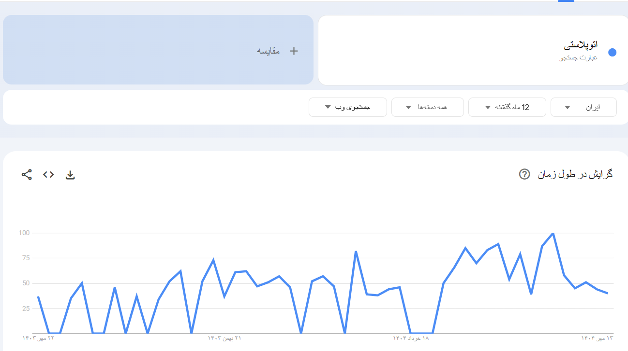Click help icon beside گرایش در طول زمان
The height and width of the screenshot is (351, 628).
pos(524,174)
